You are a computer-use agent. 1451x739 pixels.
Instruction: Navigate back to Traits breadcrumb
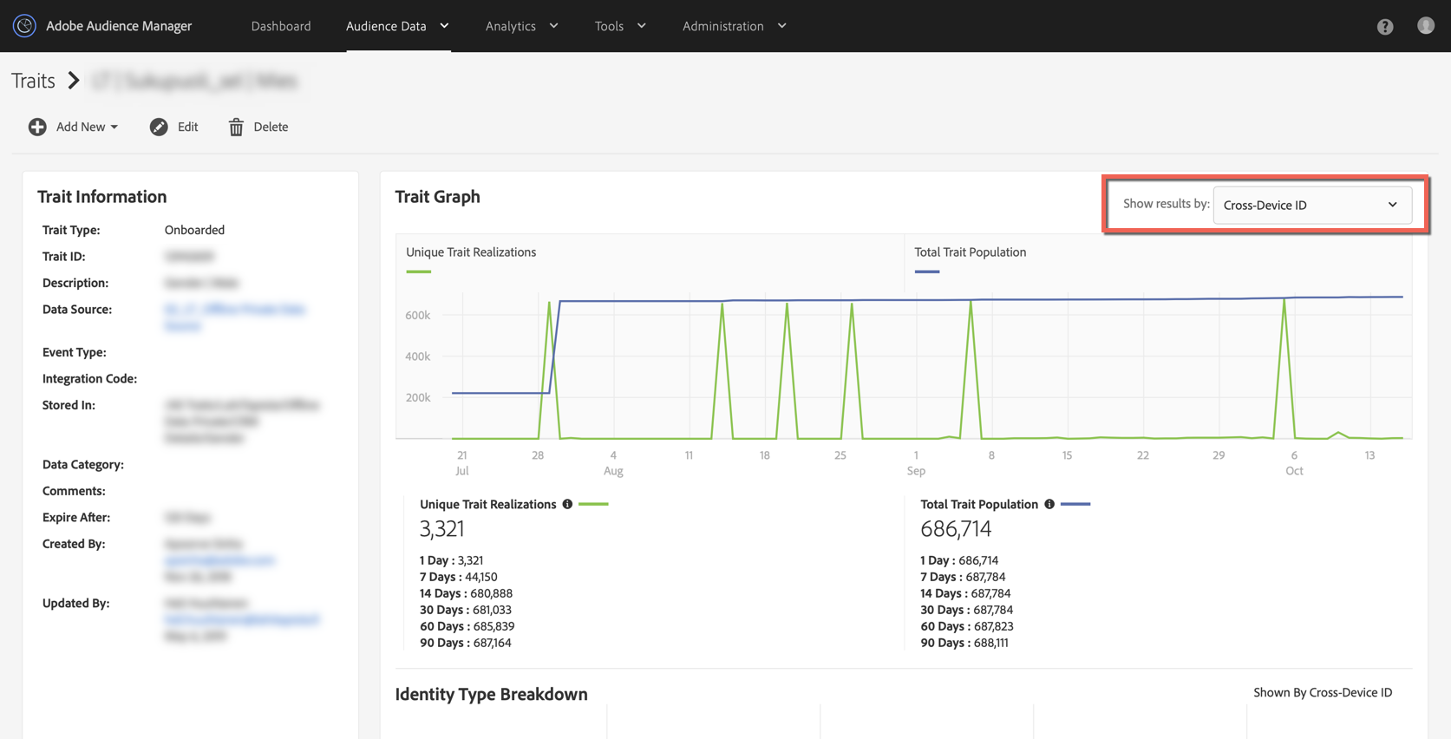tap(33, 81)
